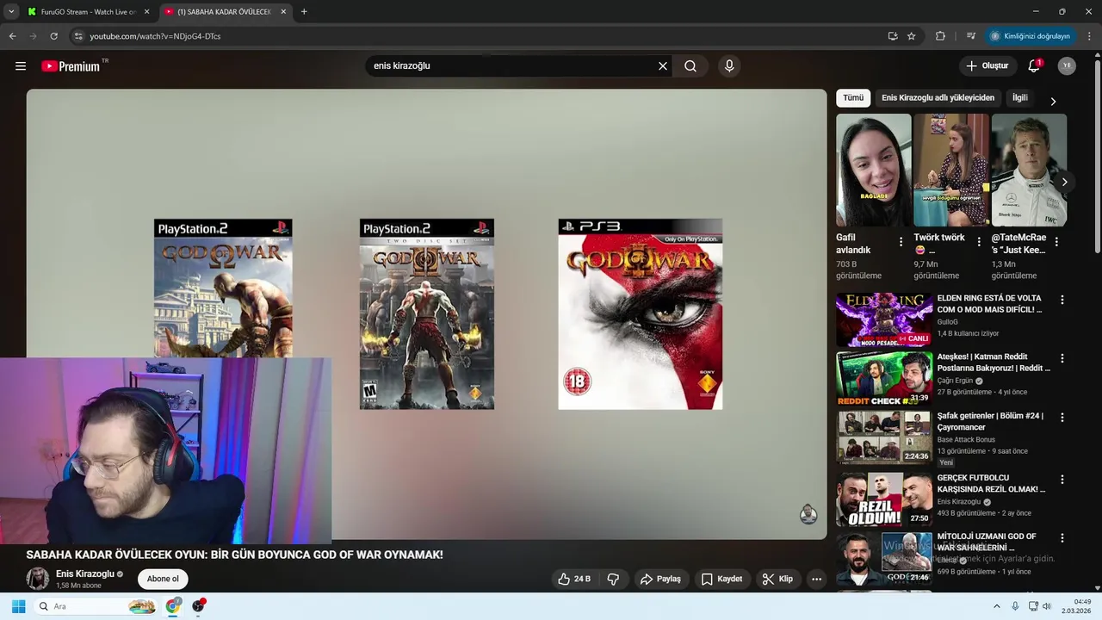Viewport: 1102px width, 620px height.
Task: Clear the search text with X icon
Action: 663,66
